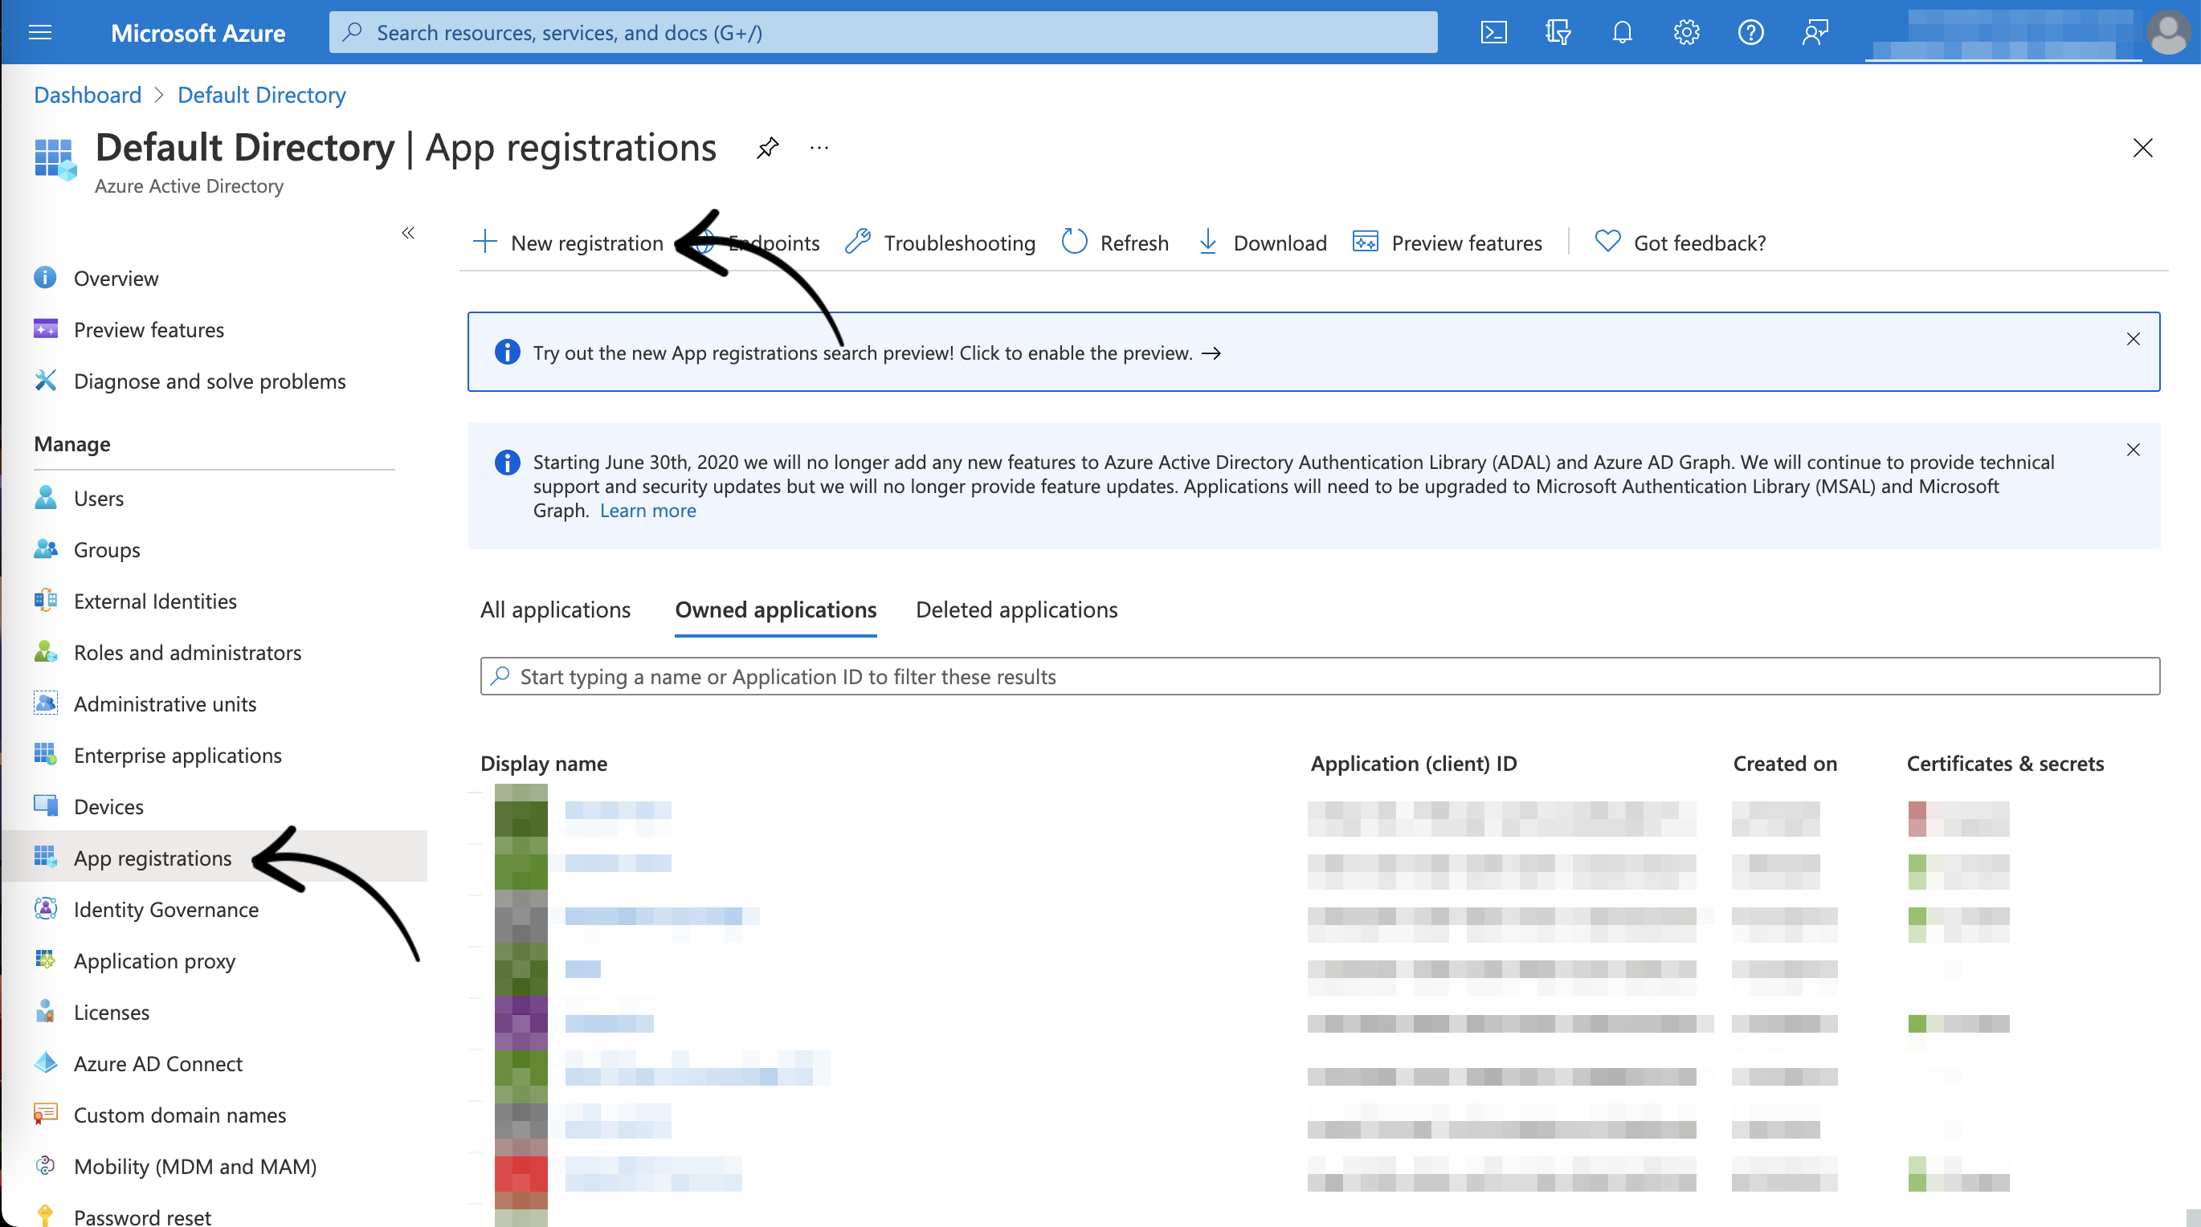Open Cloud Shell from the top bar
Screen dimensions: 2201x1227
(1493, 32)
